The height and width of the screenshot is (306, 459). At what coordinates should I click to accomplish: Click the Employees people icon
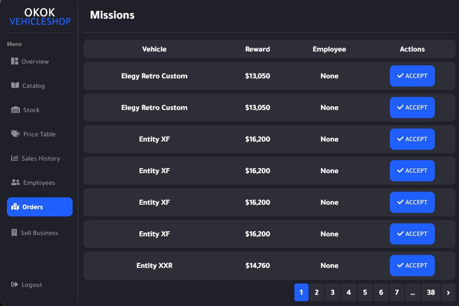(16, 183)
